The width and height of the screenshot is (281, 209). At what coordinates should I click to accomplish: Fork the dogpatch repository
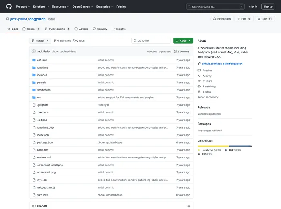click(243, 19)
